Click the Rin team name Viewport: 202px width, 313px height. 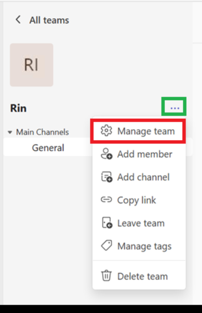19,108
